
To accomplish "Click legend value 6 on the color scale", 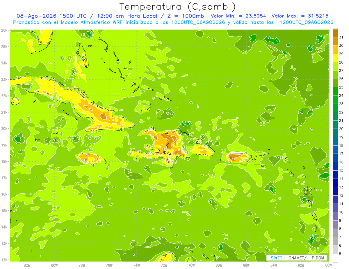I will [x=340, y=245].
